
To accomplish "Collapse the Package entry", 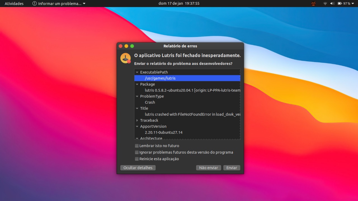I will point(137,84).
